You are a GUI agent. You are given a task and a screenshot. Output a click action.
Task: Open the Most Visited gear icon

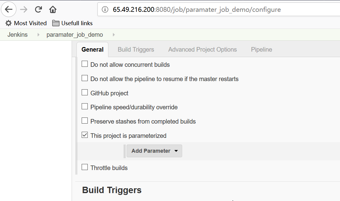click(x=8, y=23)
